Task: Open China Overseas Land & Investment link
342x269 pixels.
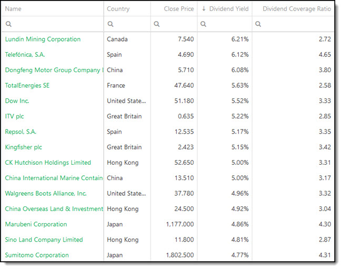Action: point(54,209)
